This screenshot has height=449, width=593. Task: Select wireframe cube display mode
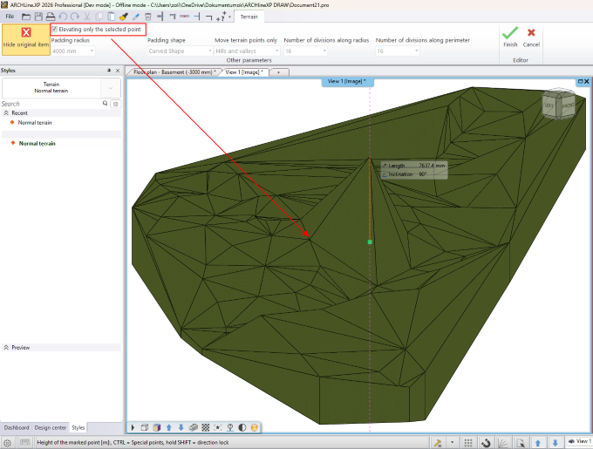pos(145,427)
